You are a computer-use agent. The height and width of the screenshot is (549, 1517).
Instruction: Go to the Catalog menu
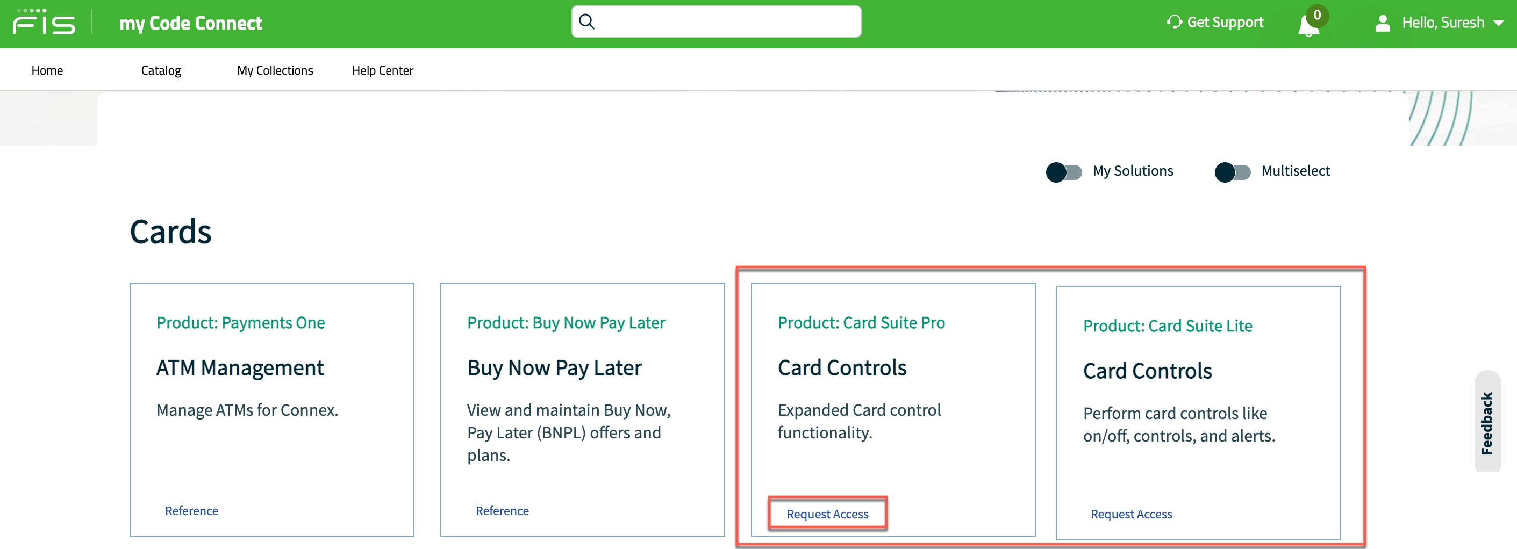point(161,70)
